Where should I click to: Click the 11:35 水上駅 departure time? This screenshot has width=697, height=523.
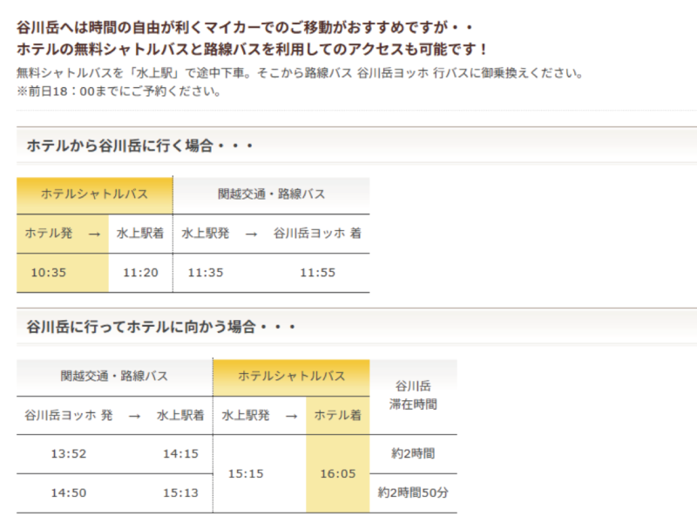tap(206, 273)
